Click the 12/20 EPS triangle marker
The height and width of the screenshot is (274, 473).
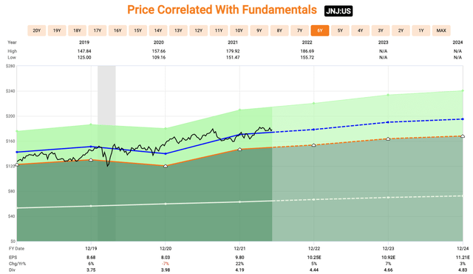pyautogui.click(x=166, y=166)
